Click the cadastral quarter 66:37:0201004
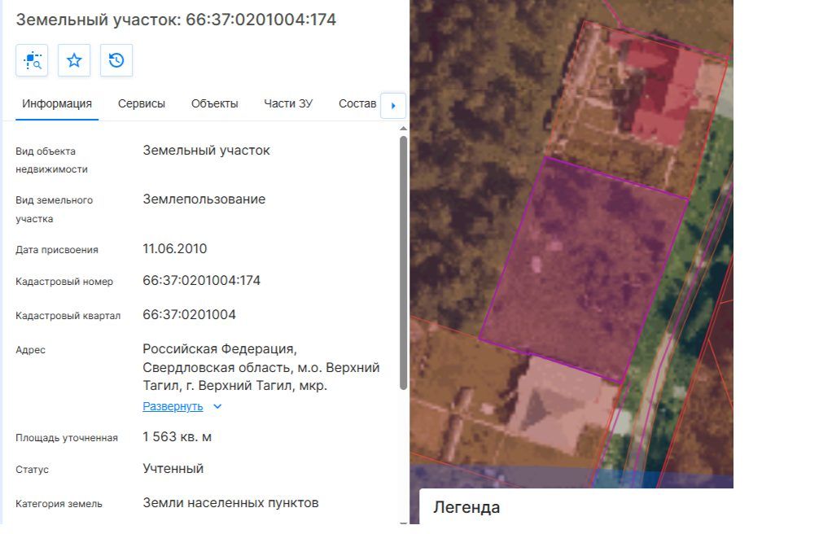This screenshot has height=534, width=832. (x=189, y=315)
